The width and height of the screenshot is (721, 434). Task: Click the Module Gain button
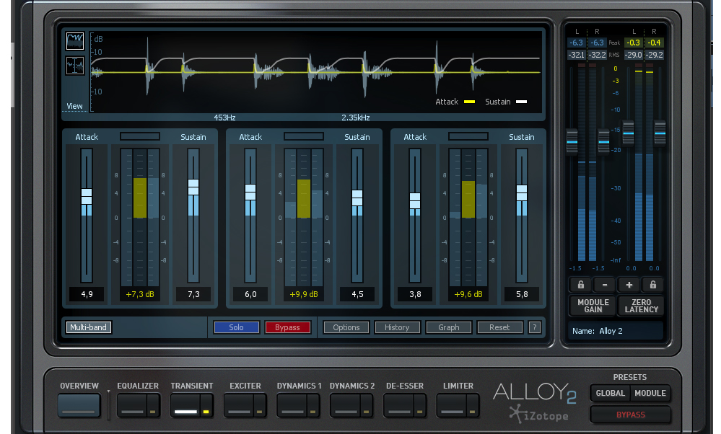pos(593,306)
